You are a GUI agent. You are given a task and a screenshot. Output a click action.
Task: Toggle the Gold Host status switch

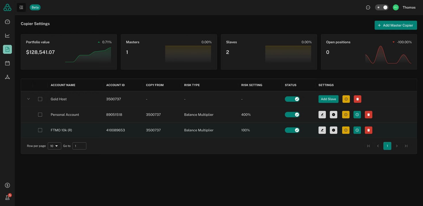[292, 99]
